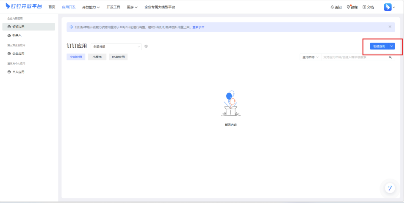Click the settings gear beside 全部分组

coord(146,46)
